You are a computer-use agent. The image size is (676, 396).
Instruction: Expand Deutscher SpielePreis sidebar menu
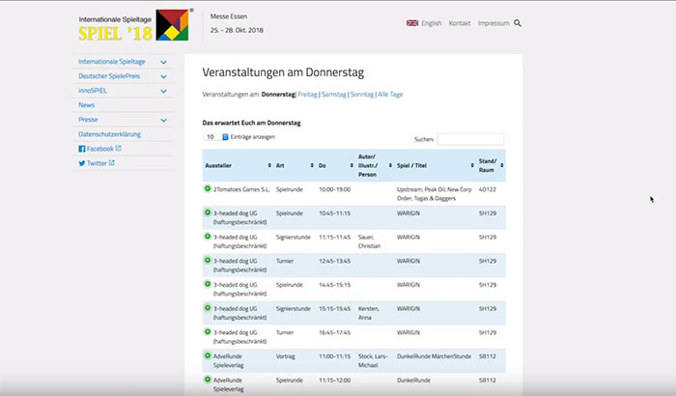pyautogui.click(x=163, y=76)
